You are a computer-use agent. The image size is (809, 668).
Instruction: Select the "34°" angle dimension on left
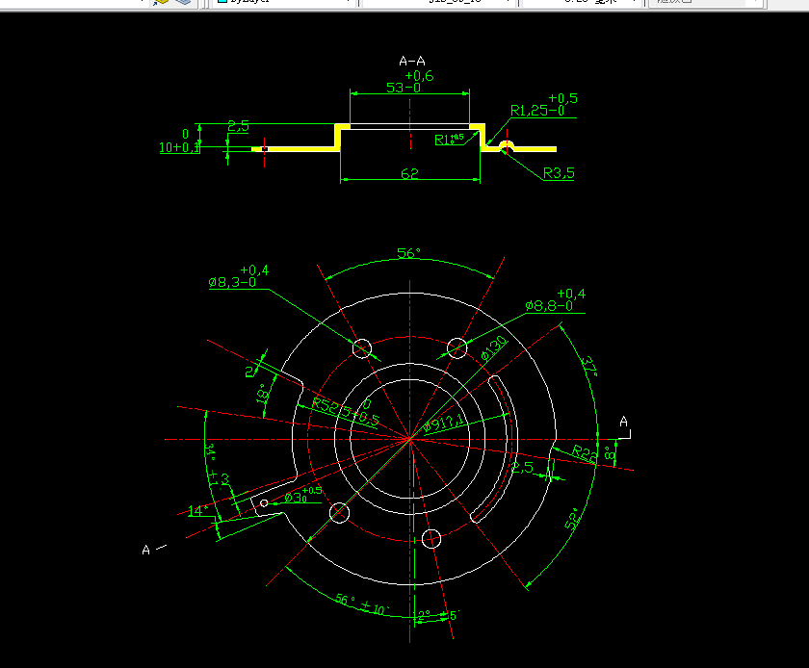point(210,453)
